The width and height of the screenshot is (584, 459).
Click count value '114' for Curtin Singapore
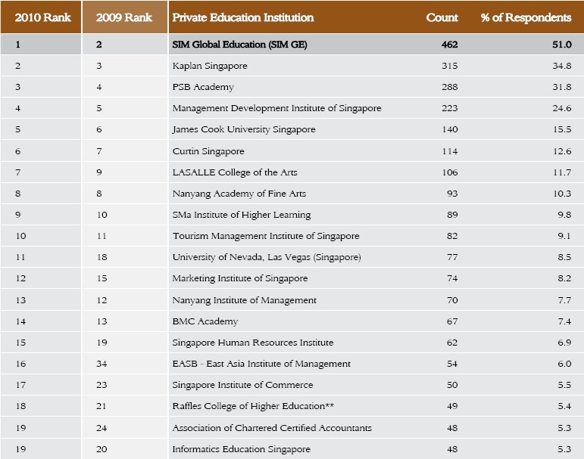(450, 151)
